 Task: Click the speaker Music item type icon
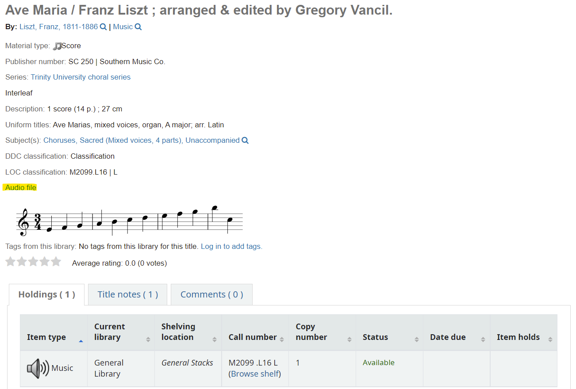38,368
